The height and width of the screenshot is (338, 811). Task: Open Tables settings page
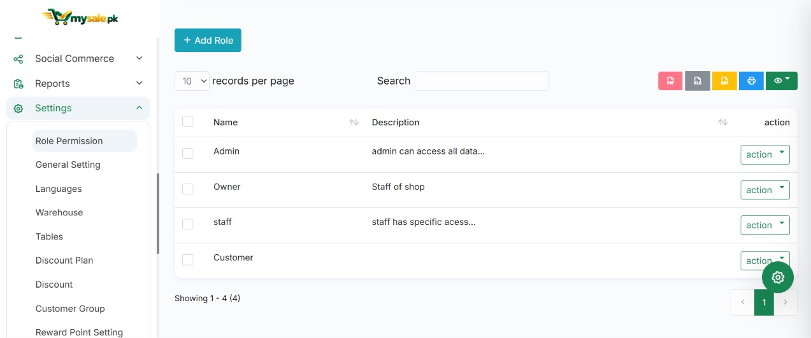tap(49, 236)
